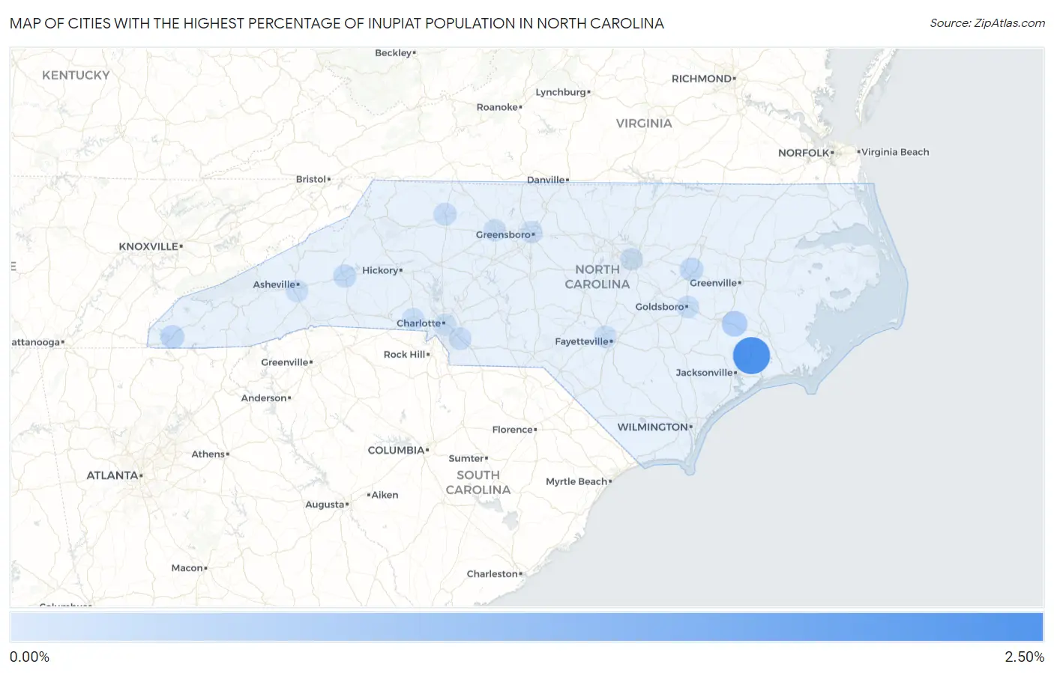Click the large dark bubble near Jacksonville
This screenshot has height=673, width=1054.
click(751, 356)
